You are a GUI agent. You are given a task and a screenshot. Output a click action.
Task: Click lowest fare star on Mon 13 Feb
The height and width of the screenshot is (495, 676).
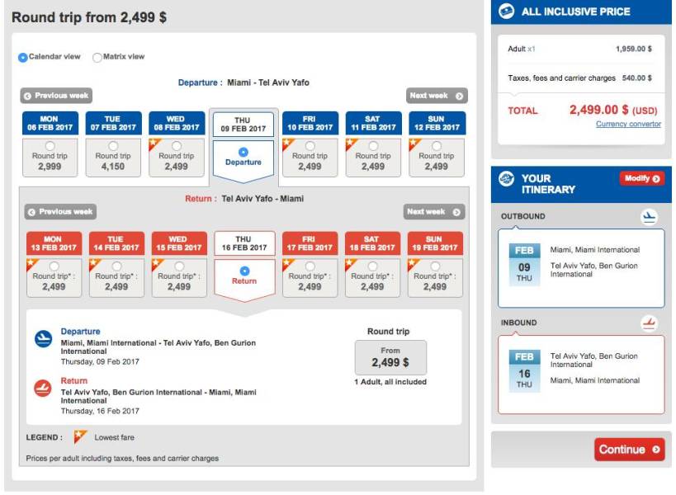click(31, 264)
